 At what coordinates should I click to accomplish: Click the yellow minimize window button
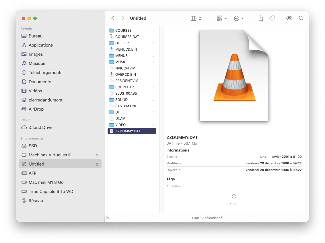click(x=29, y=18)
